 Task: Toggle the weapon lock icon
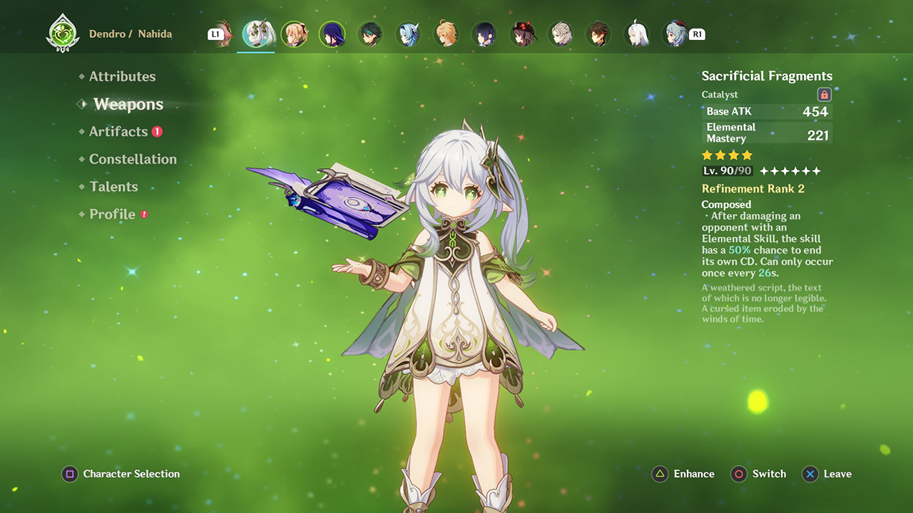824,95
